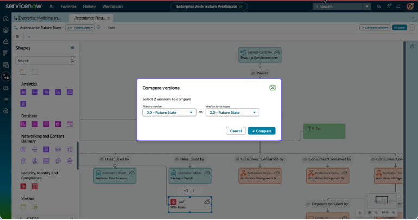The image size is (418, 220).
Task: Open the global search dropdown arrow
Action: tap(367, 7)
